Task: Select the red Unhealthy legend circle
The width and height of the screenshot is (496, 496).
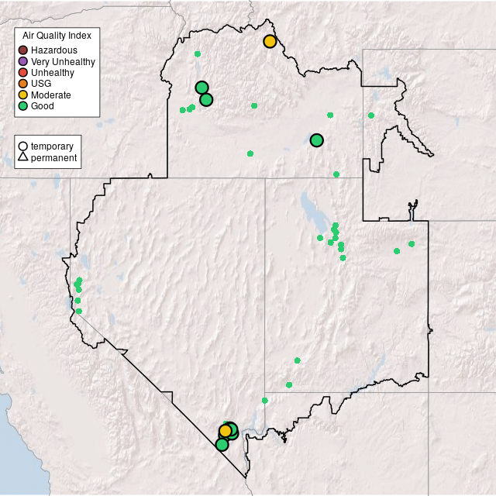Action: pos(23,73)
